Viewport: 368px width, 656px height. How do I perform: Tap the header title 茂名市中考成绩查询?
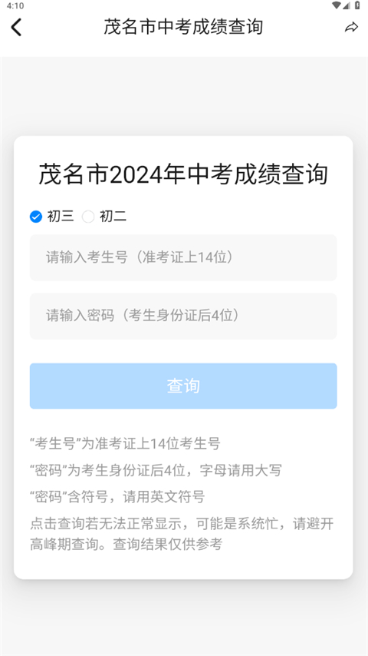[183, 27]
